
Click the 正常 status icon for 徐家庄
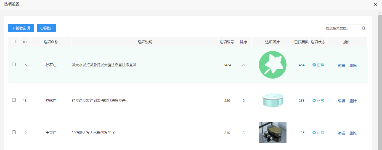click(314, 65)
